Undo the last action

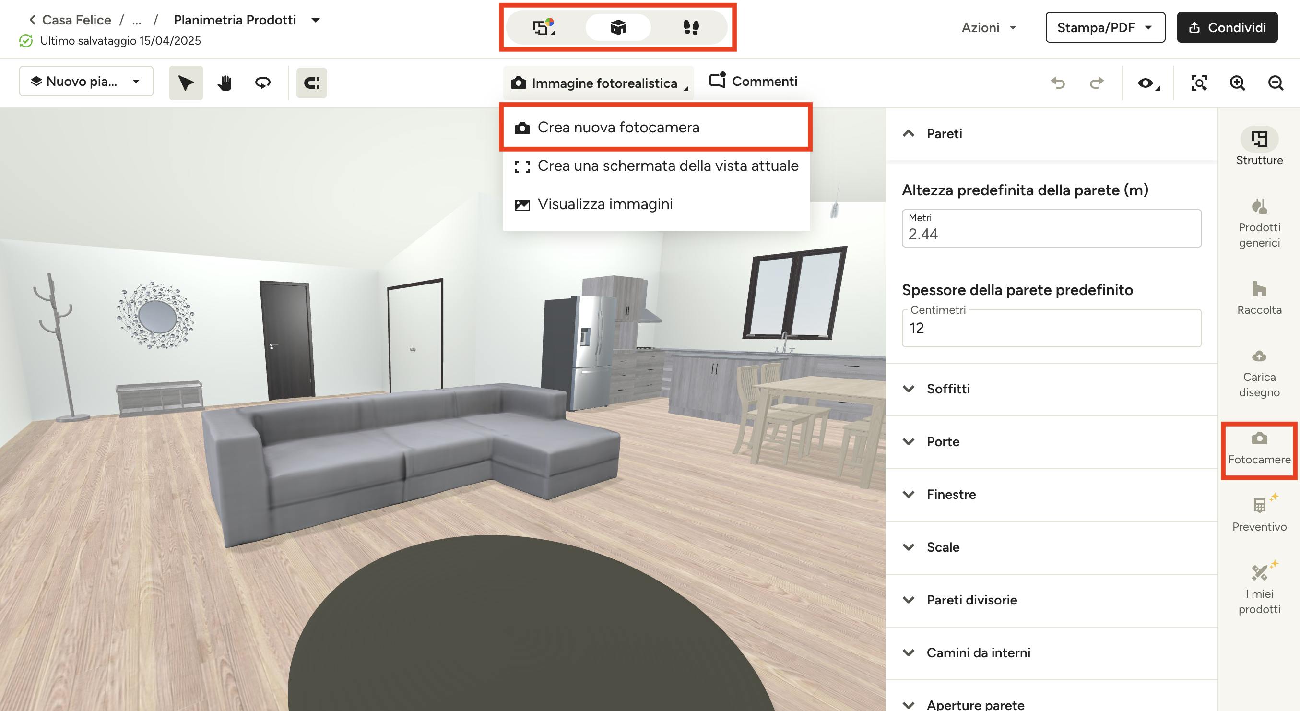[x=1058, y=83]
